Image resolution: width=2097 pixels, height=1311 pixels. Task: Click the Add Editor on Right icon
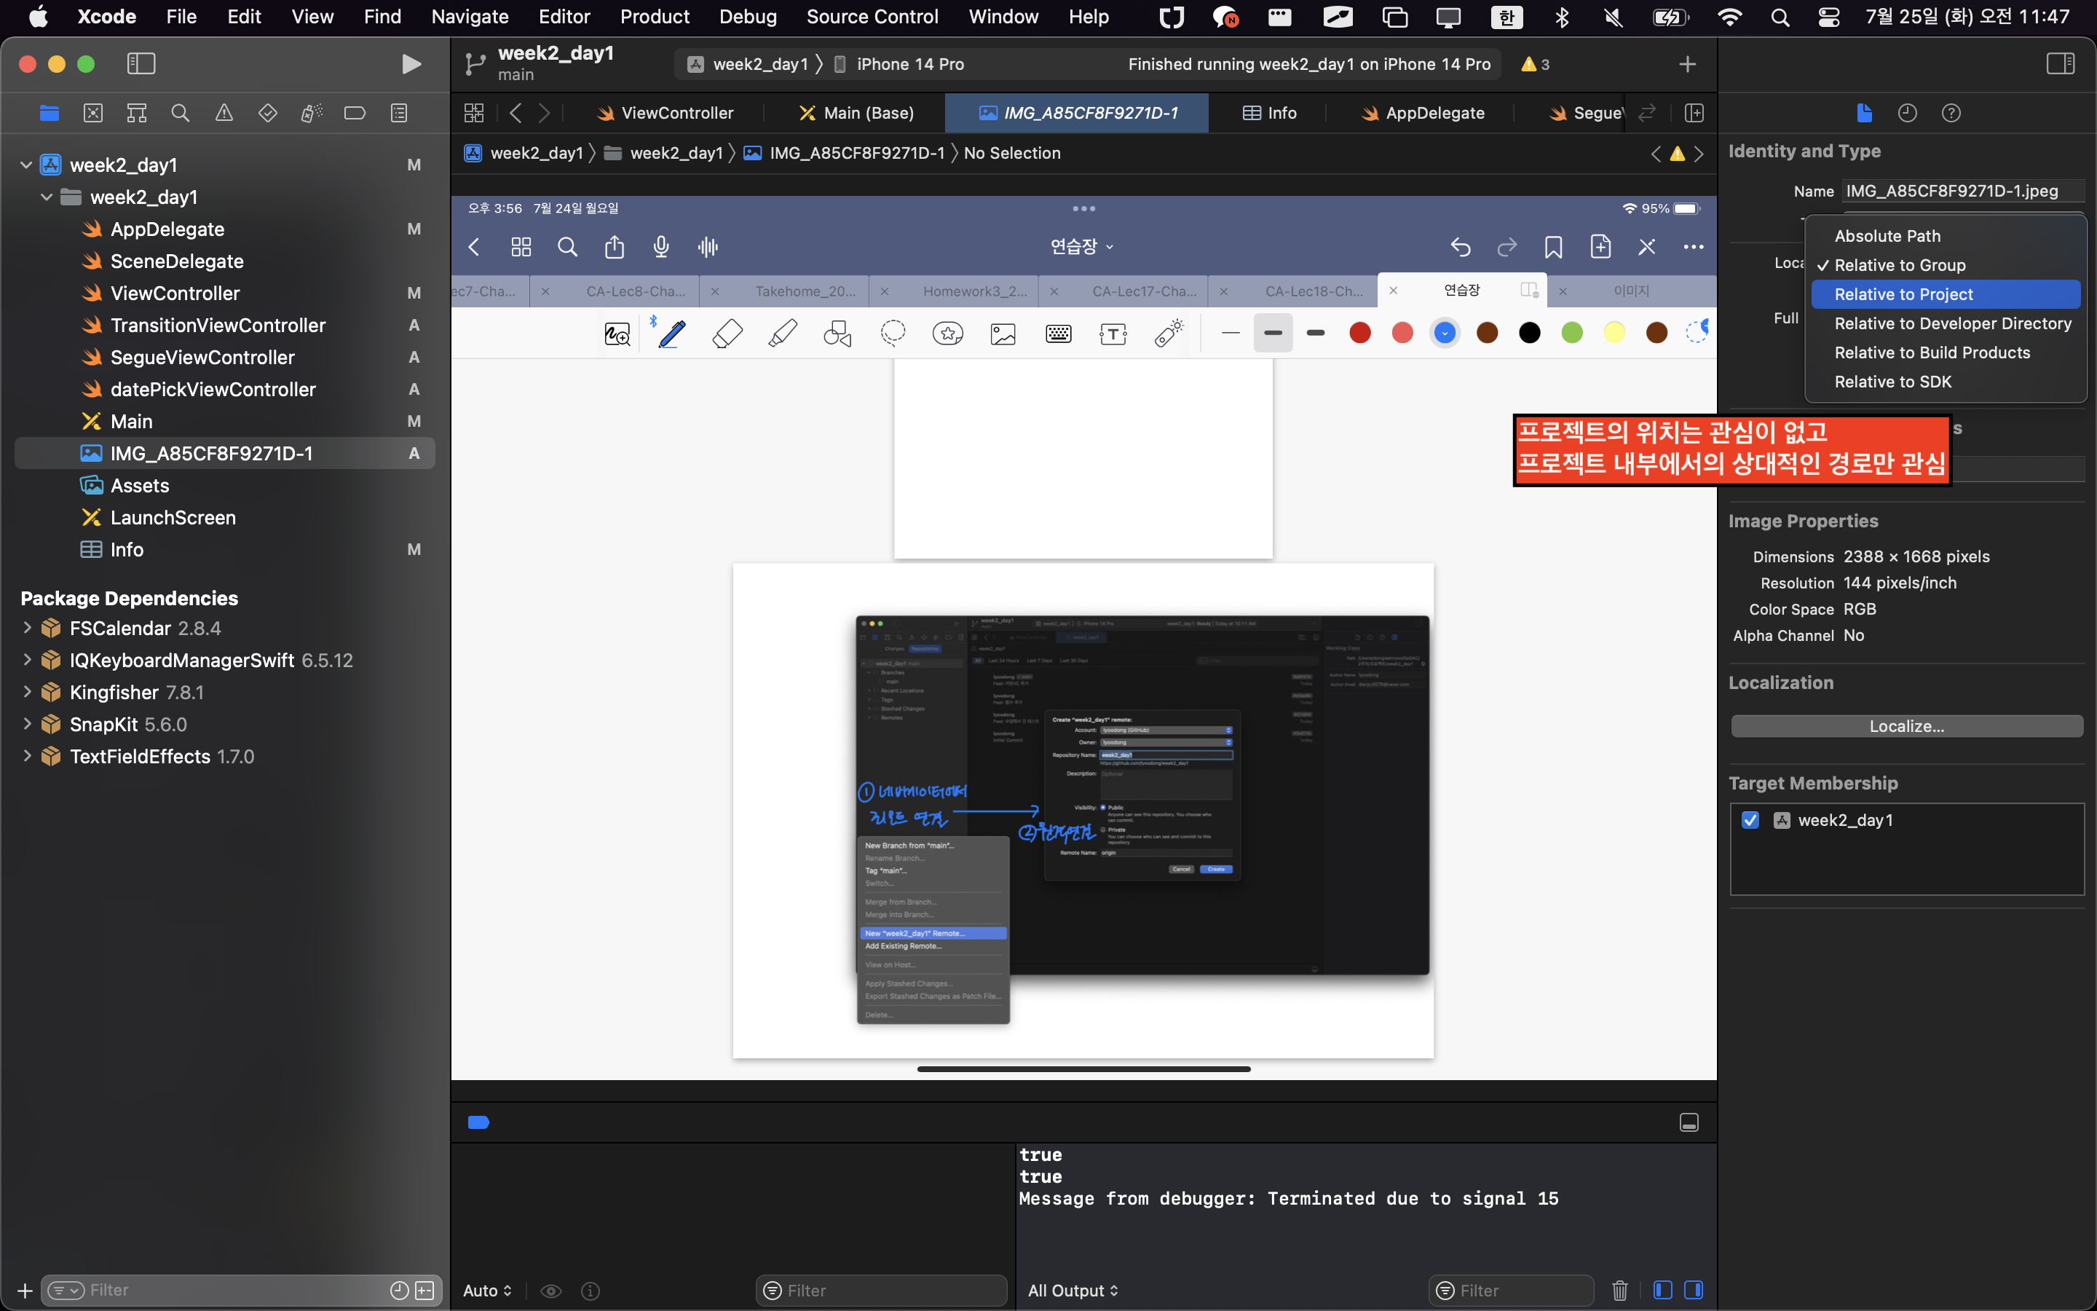pyautogui.click(x=1694, y=113)
